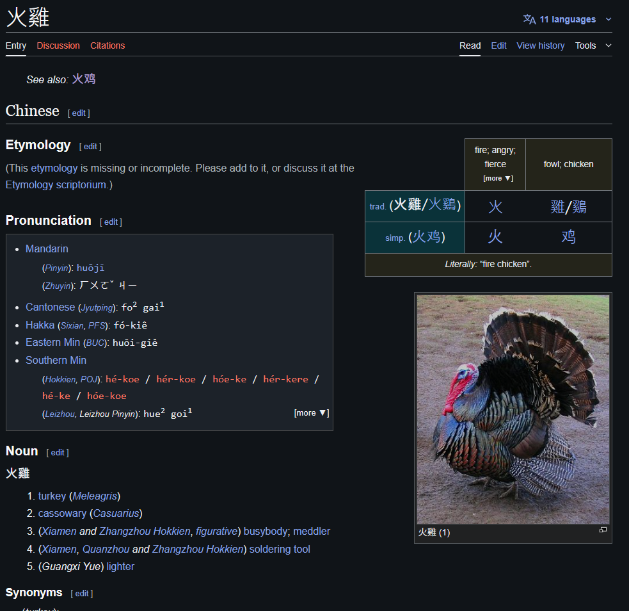Viewport: 629px width, 611px height.
Task: Open the 11 languages translate icon
Action: (529, 19)
